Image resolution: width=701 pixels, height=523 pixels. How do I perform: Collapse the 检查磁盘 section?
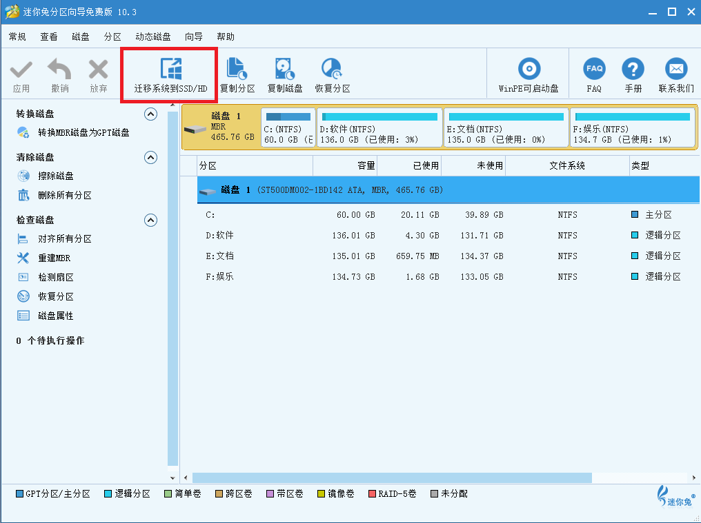[x=150, y=221]
